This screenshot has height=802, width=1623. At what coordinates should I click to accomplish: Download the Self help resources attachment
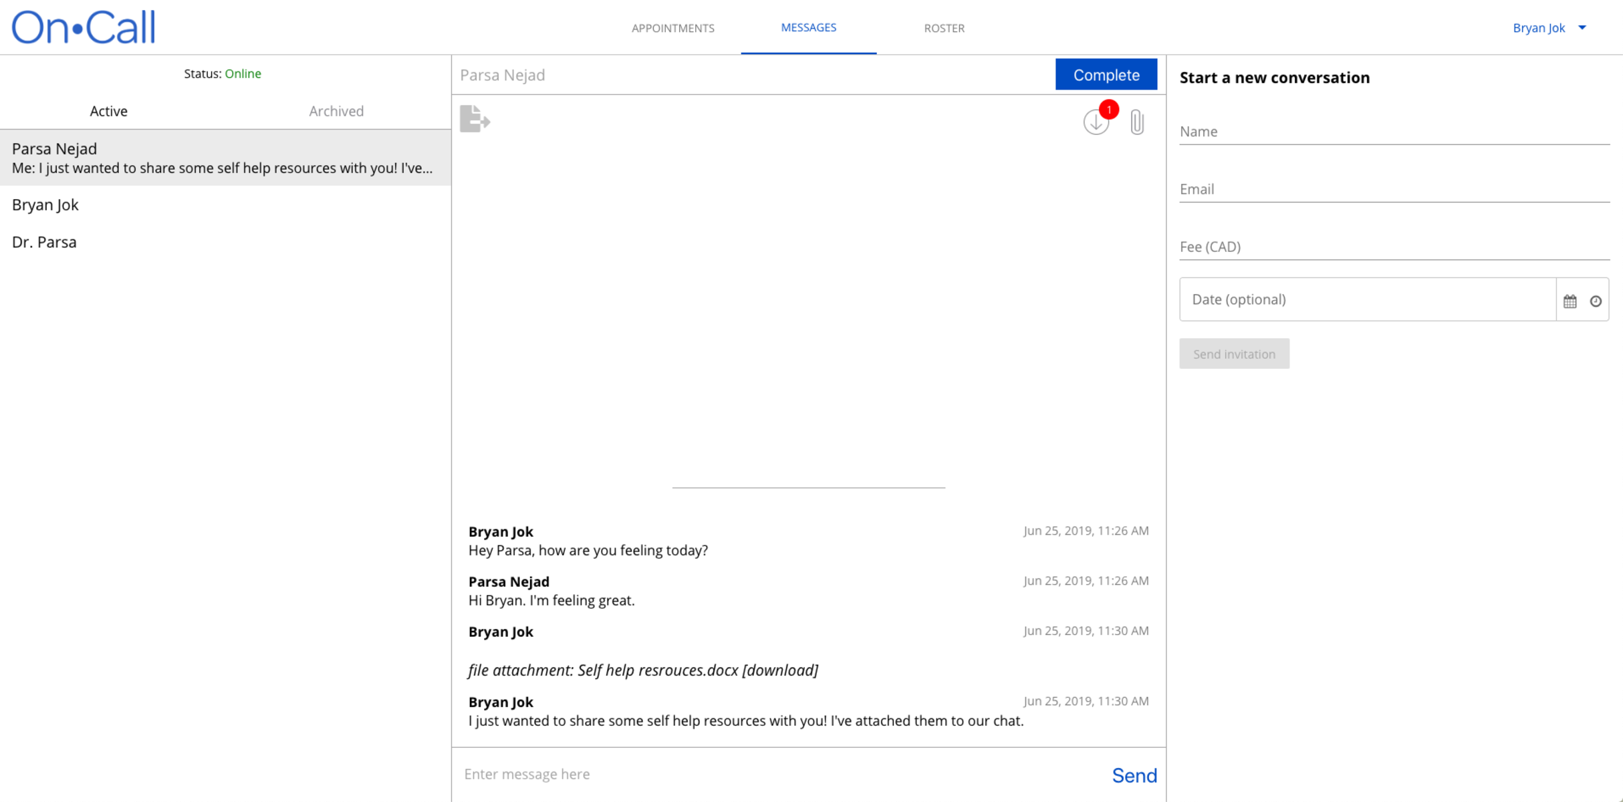780,670
